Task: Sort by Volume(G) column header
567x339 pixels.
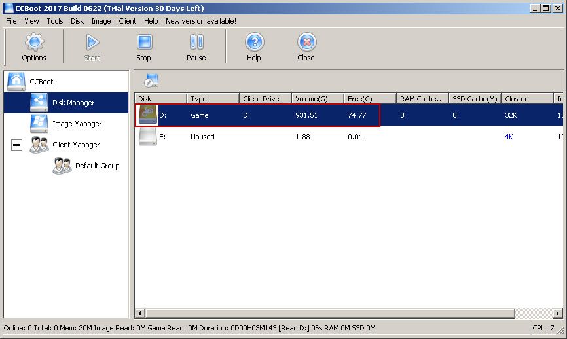Action: (318, 99)
